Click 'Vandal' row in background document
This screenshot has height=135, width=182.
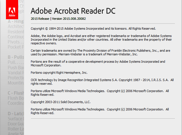[16, 73]
